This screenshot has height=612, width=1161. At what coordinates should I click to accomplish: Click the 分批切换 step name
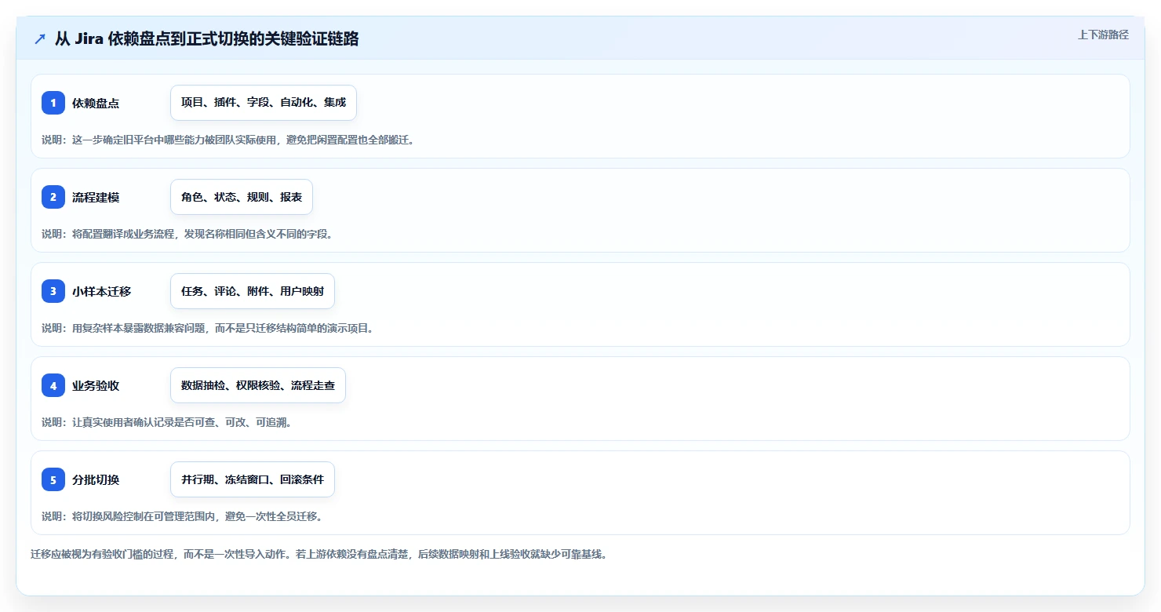click(x=96, y=479)
